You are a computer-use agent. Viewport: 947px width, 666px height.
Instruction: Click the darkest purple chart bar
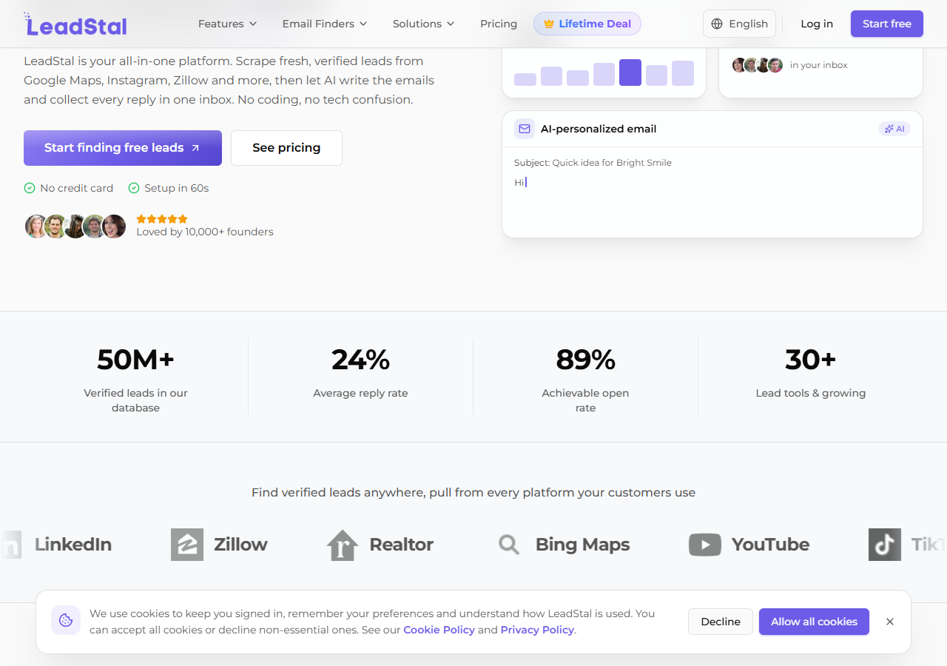(630, 73)
